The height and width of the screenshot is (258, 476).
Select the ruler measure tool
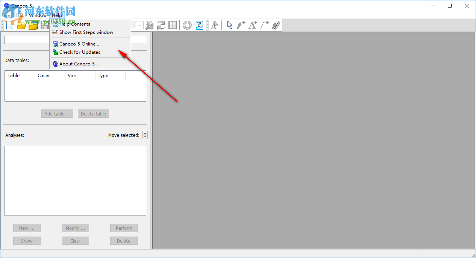click(276, 25)
